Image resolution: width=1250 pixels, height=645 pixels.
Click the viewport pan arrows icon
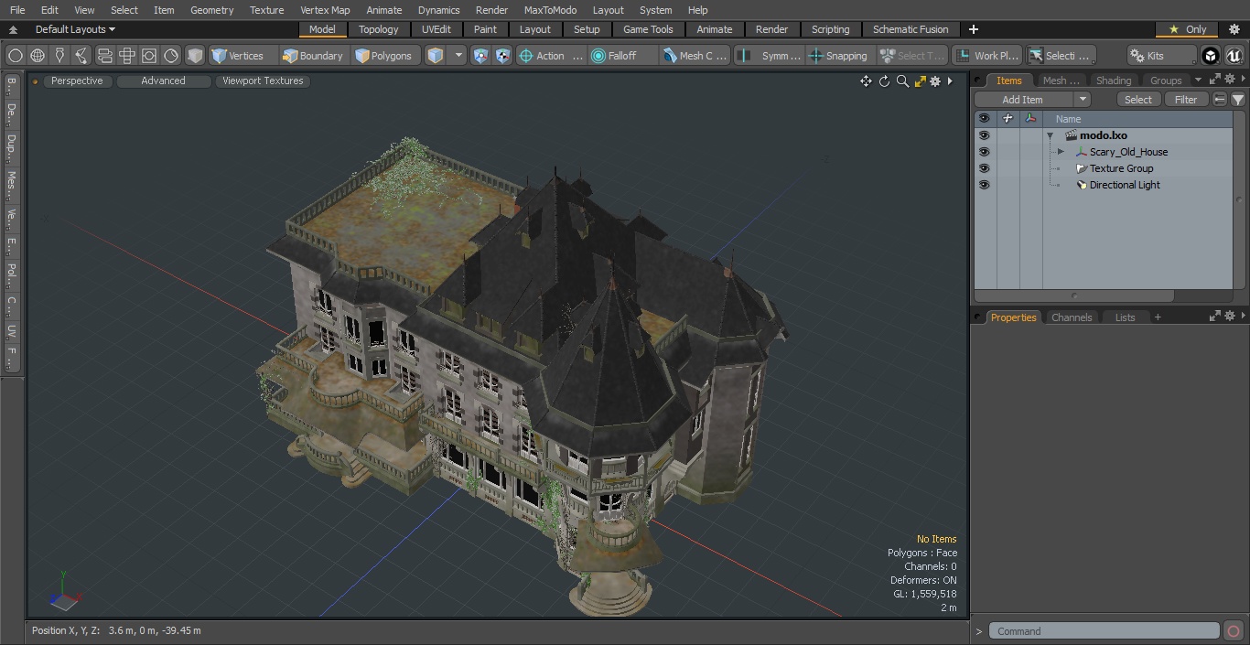(866, 81)
